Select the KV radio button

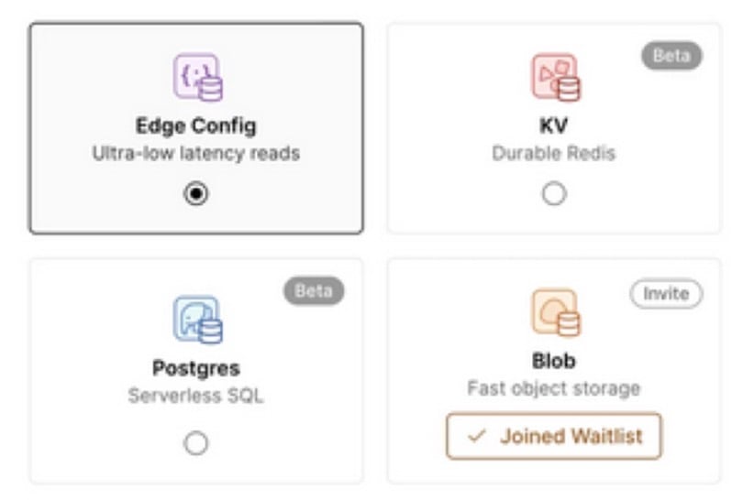[x=554, y=194]
